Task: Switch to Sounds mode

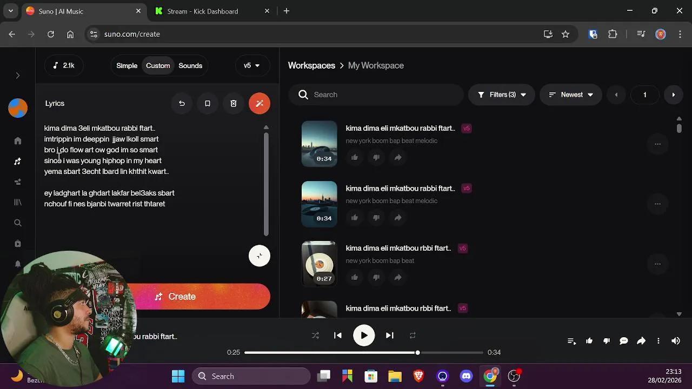Action: point(190,65)
